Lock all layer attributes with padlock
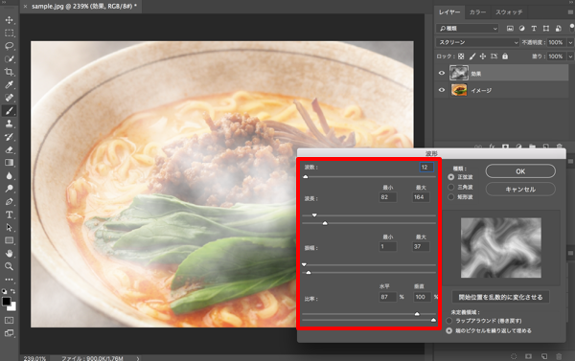The width and height of the screenshot is (575, 361). (x=505, y=56)
